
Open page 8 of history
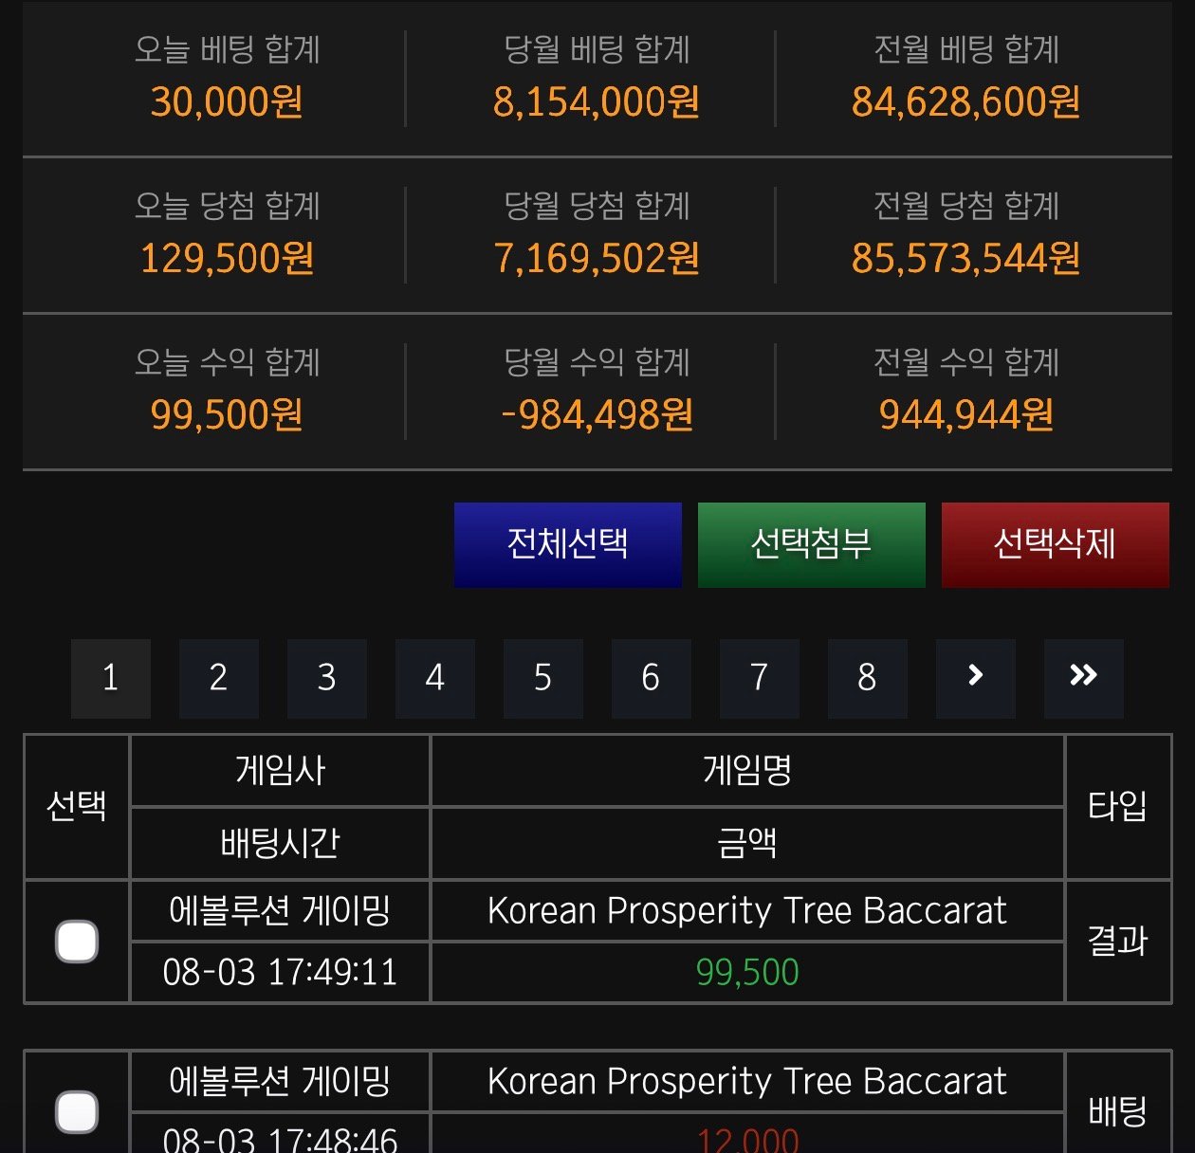[867, 677]
